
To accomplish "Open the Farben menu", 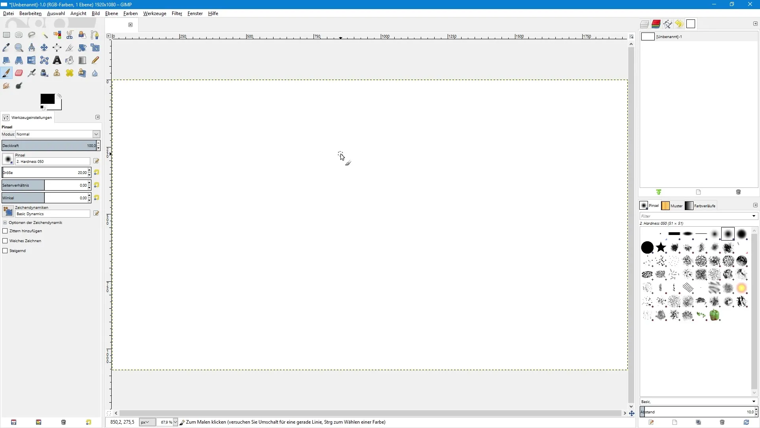I will (131, 13).
